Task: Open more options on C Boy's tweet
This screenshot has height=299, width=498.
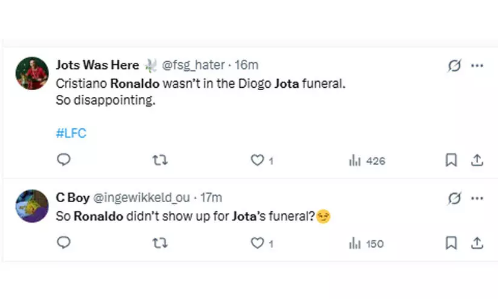Action: 477,198
